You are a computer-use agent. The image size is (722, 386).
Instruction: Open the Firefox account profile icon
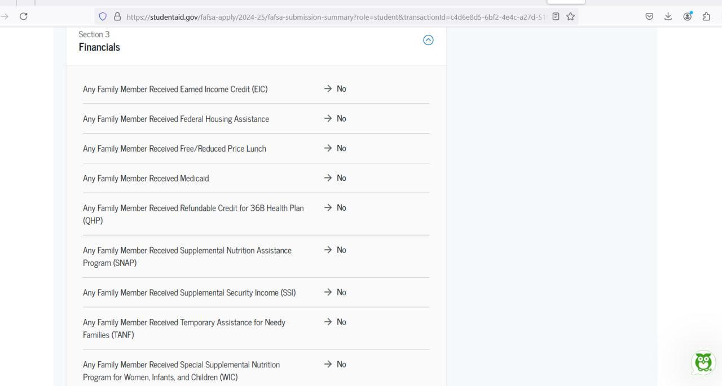688,16
